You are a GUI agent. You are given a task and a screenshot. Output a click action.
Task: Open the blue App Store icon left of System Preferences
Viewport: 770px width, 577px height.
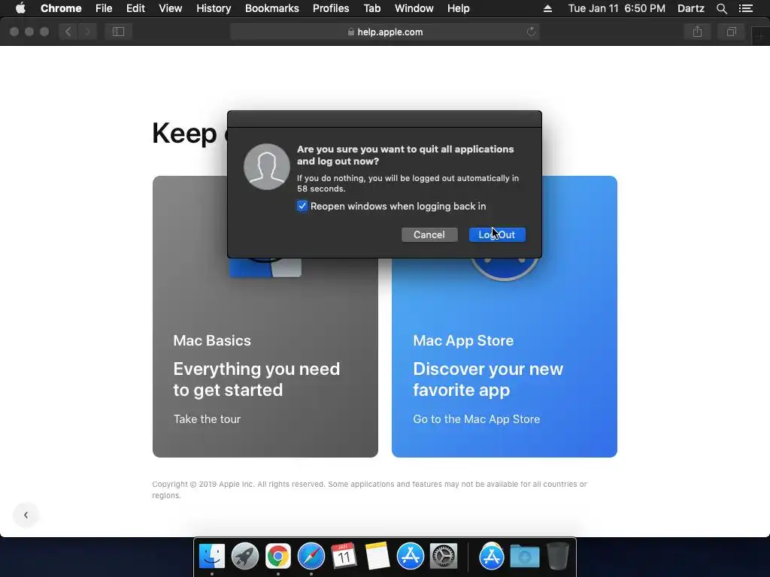410,557
